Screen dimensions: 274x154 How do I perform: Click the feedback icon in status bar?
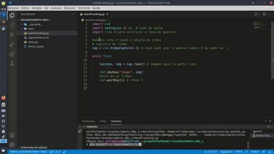pyautogui.click(x=264, y=152)
